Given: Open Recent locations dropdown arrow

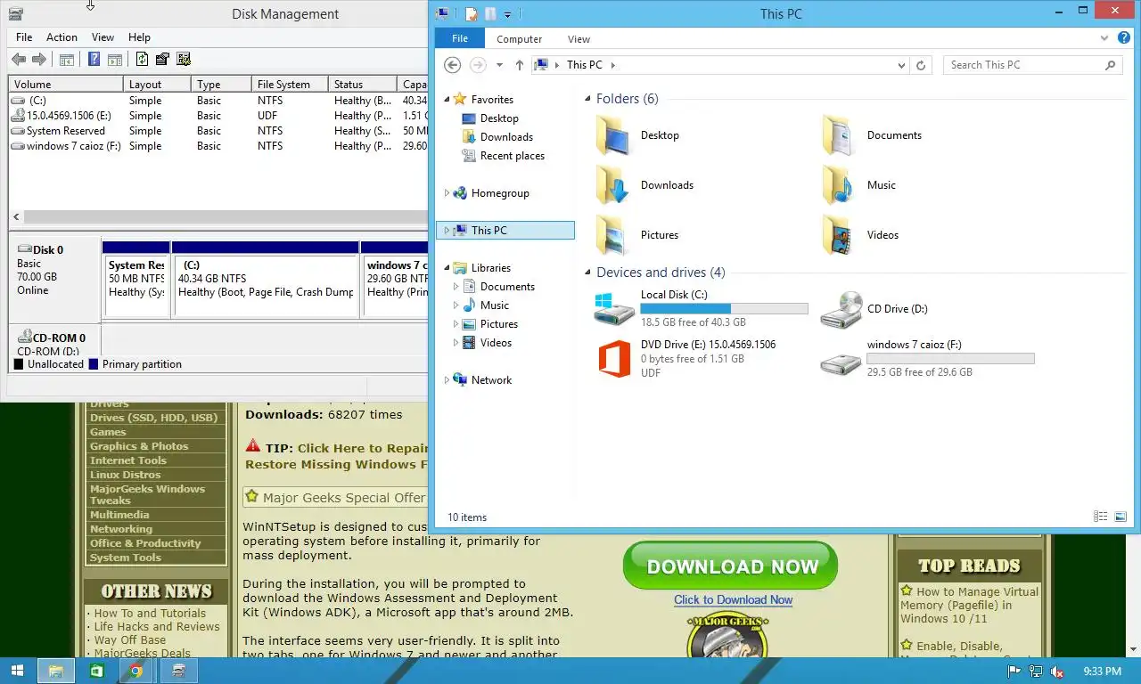Looking at the screenshot, I should click(499, 65).
